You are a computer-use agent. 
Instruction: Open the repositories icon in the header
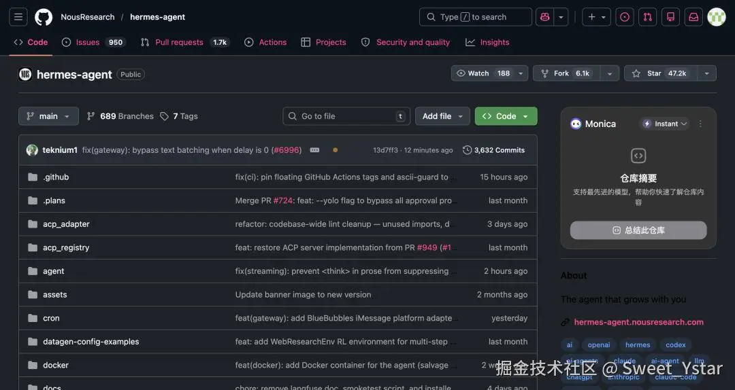(670, 17)
